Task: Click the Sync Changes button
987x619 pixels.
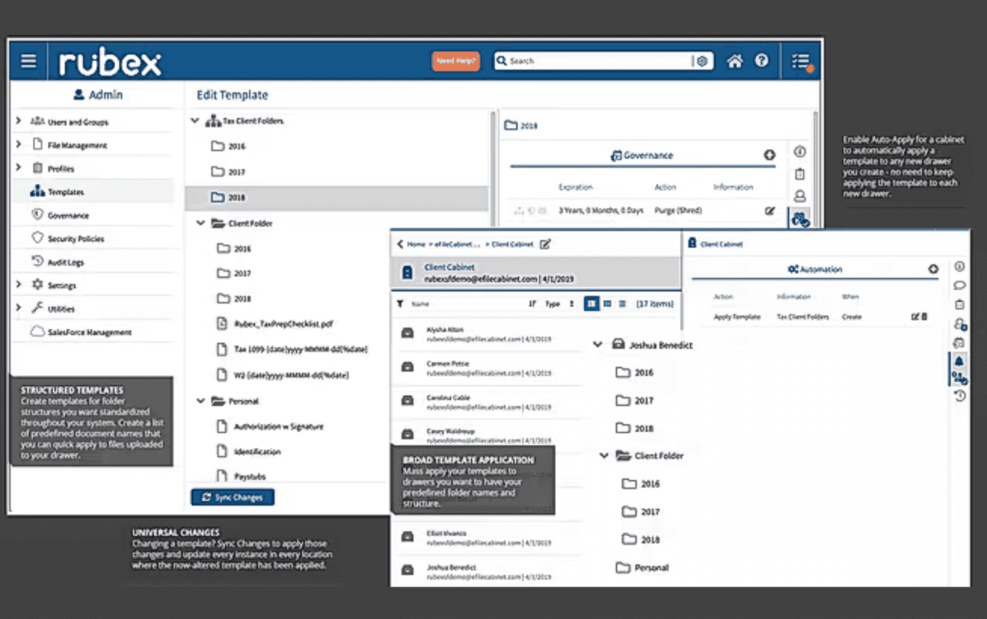Action: pos(232,497)
